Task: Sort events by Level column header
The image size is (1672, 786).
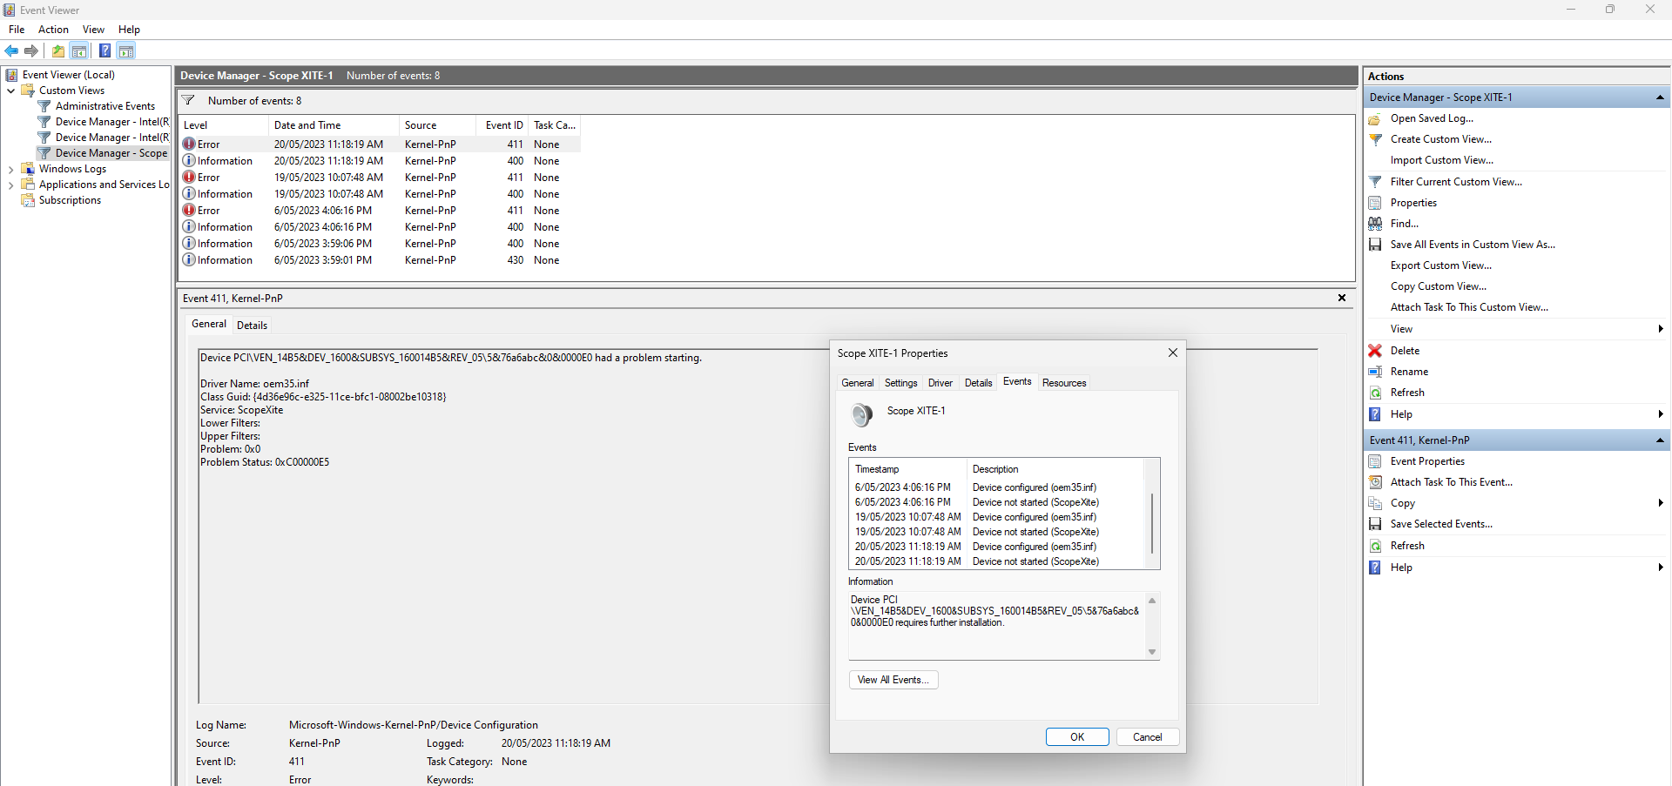Action: (224, 125)
